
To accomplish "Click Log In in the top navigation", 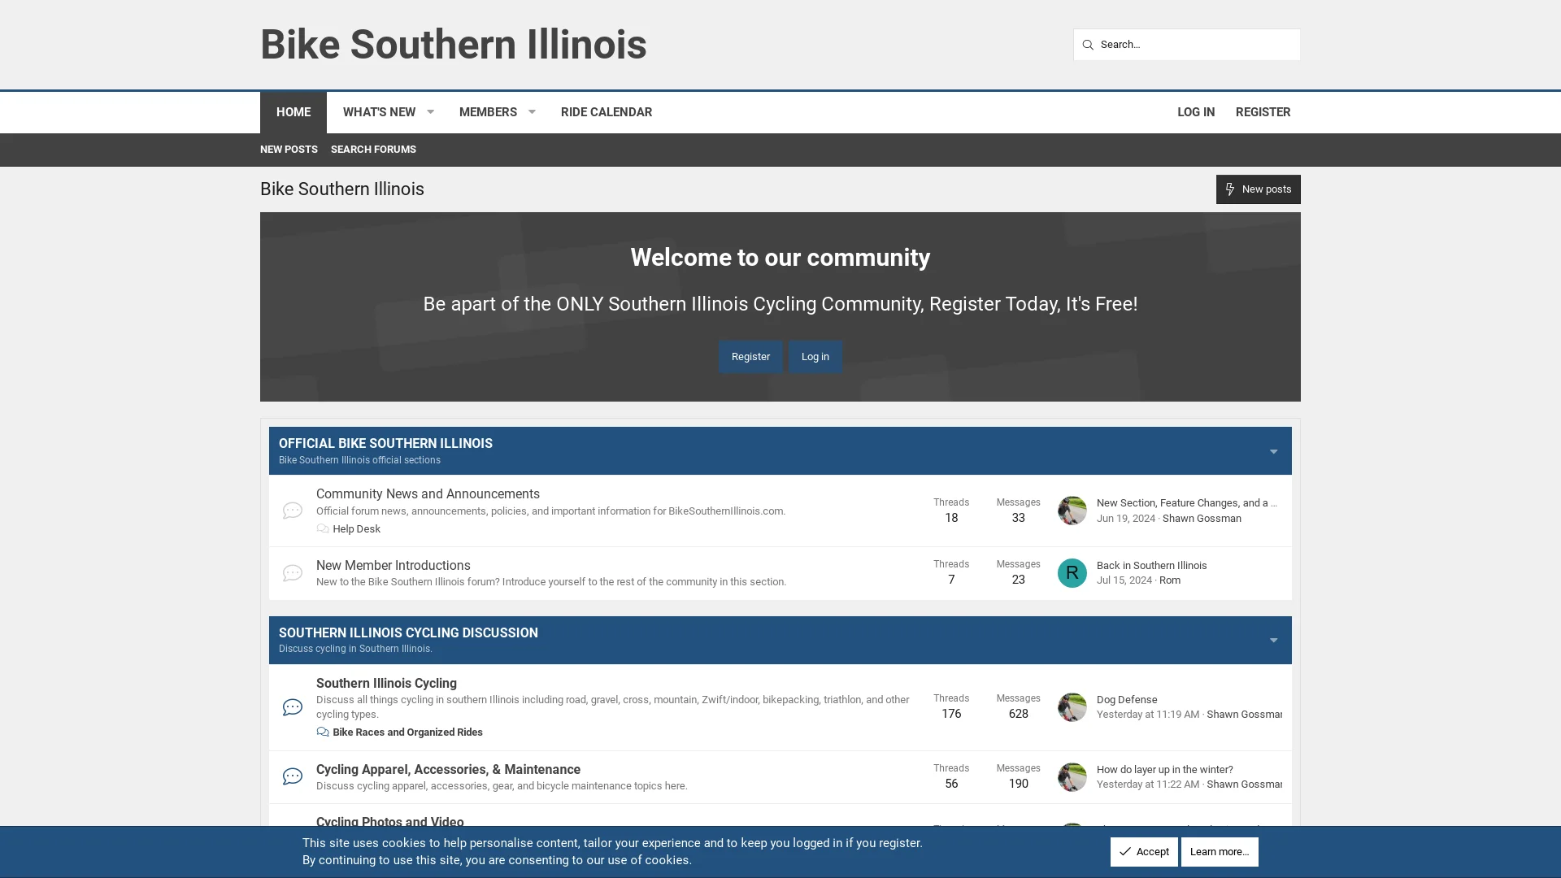I will tap(1196, 112).
